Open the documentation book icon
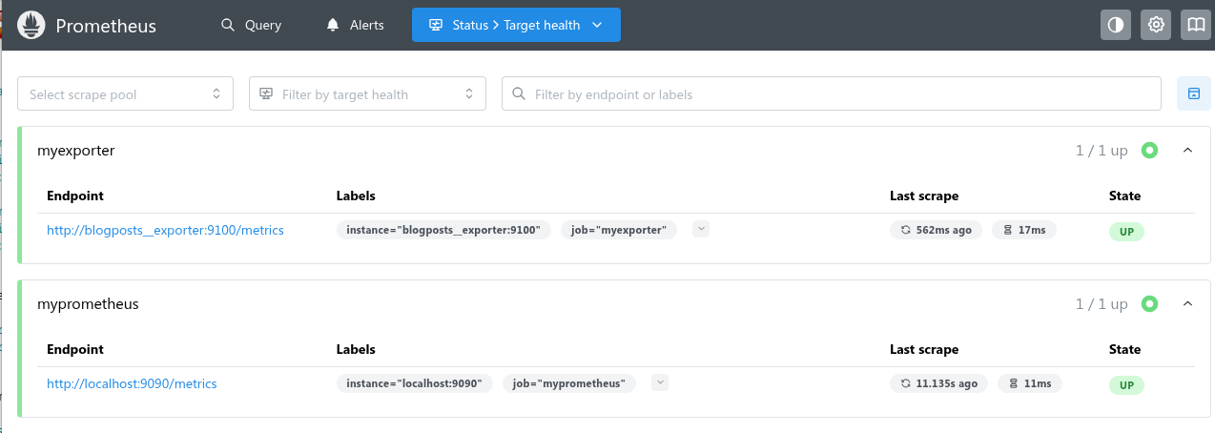This screenshot has width=1215, height=433. pyautogui.click(x=1196, y=25)
